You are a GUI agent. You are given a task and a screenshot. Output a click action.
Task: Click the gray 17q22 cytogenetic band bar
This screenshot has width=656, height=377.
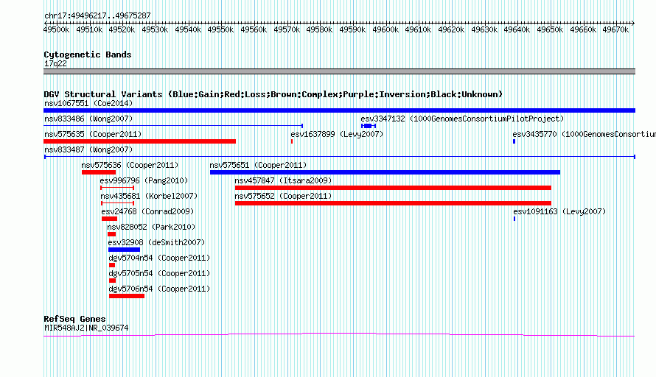339,71
